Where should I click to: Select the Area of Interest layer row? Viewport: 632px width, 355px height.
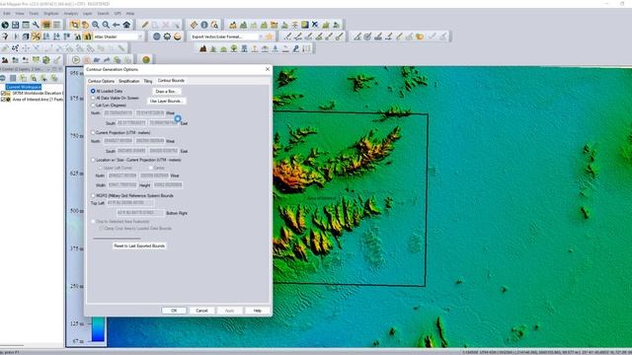(x=34, y=100)
